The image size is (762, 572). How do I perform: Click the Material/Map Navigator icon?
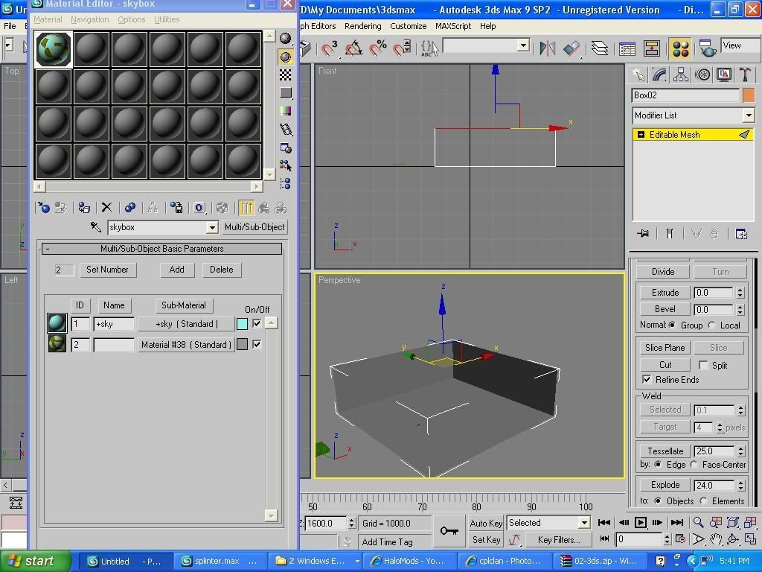[286, 183]
